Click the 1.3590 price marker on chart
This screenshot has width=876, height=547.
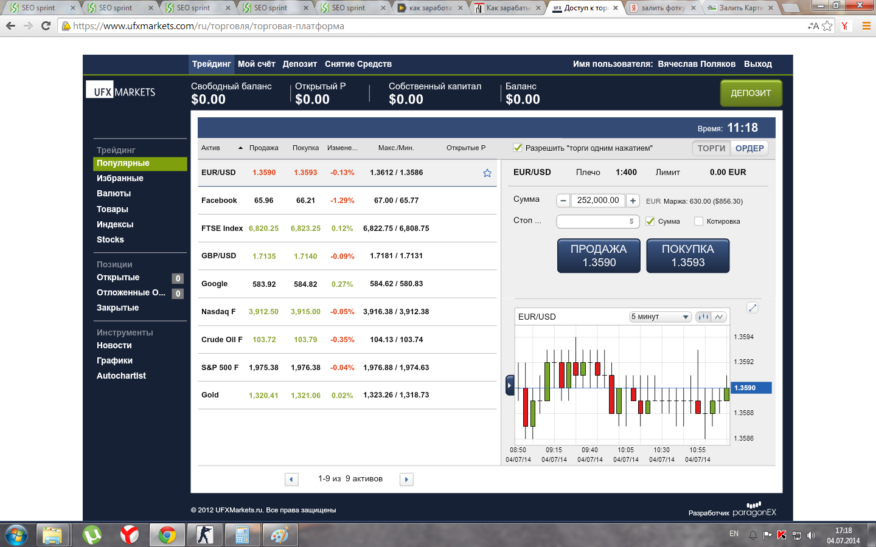pos(751,388)
